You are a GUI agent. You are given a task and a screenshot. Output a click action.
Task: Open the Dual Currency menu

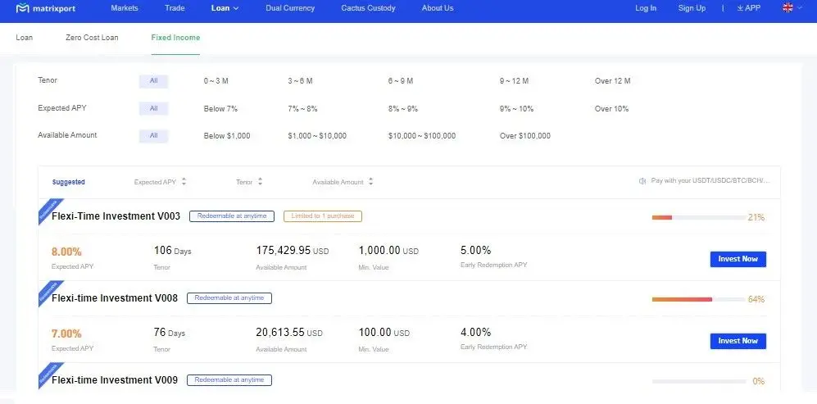290,8
